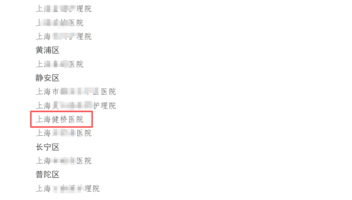Click the blurred name portion under 长宁区
The image size is (352, 200).
pyautogui.click(x=63, y=160)
